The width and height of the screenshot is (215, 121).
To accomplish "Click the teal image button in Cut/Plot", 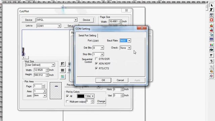I will coord(62,77).
